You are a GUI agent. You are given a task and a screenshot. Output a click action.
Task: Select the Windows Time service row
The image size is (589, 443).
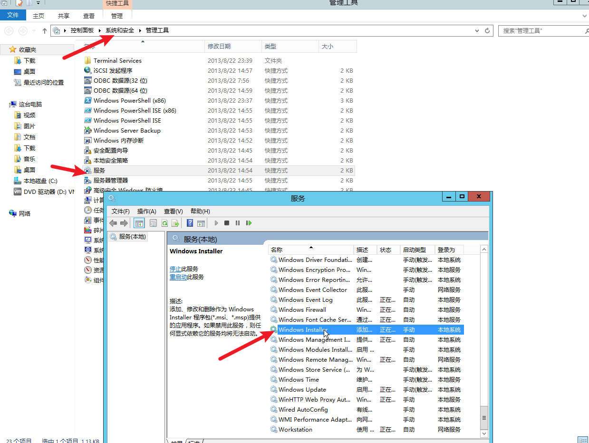point(366,379)
